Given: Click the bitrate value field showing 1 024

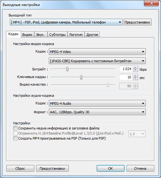Looking at the screenshot, I should [x=126, y=69].
